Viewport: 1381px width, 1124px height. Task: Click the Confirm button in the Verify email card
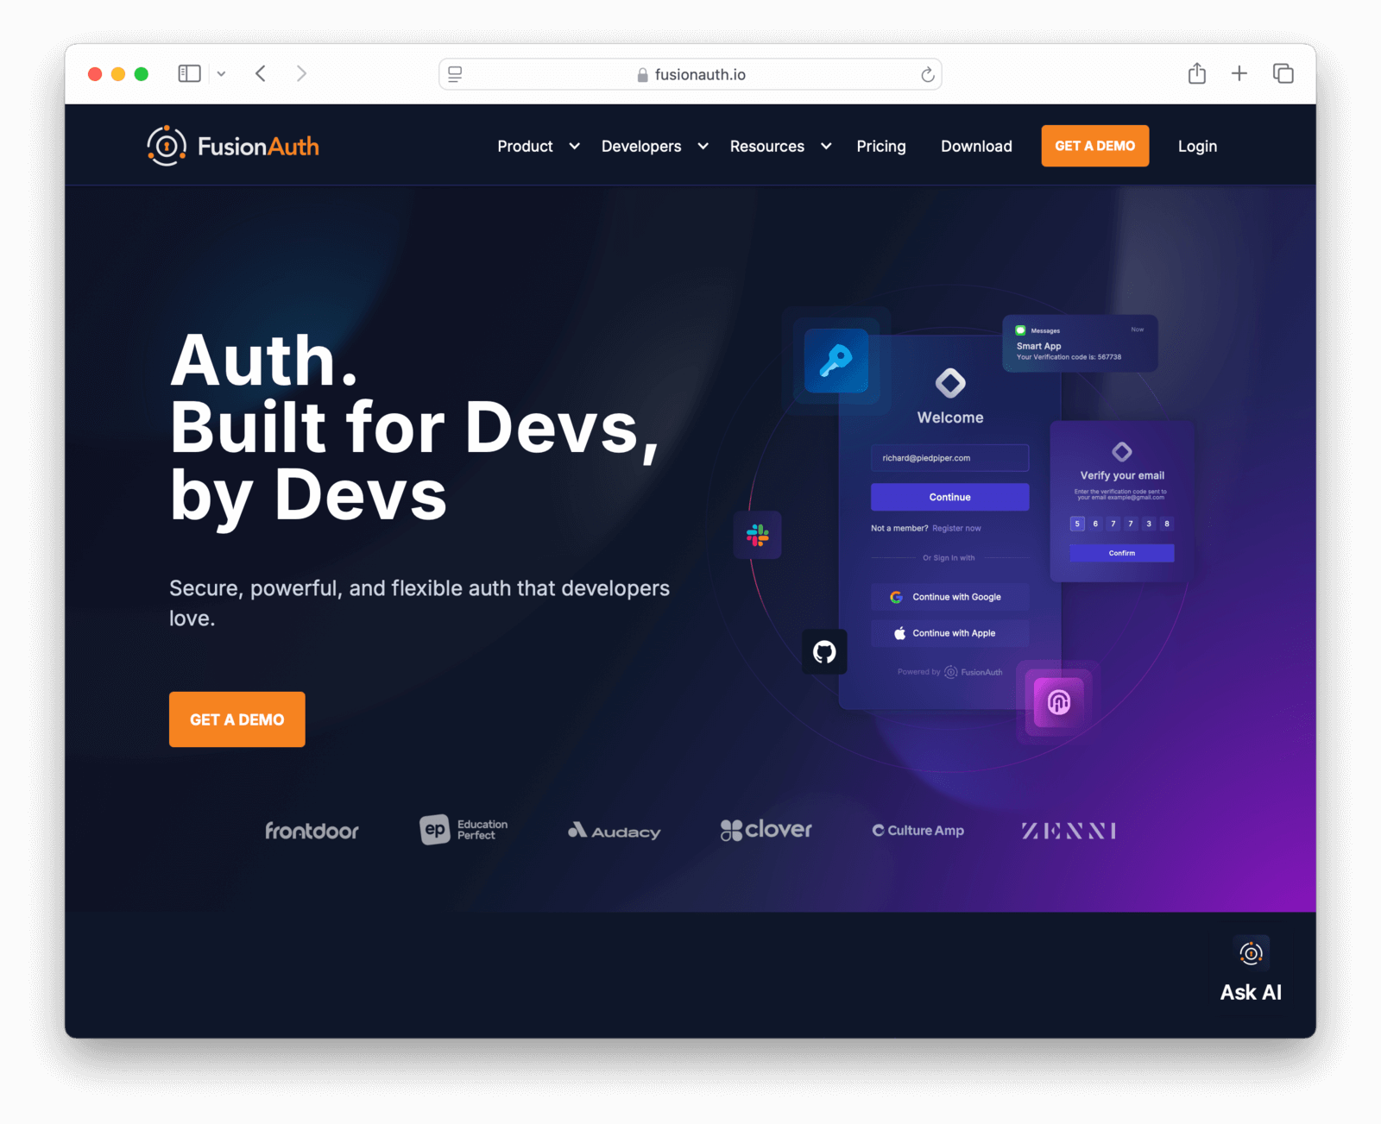tap(1122, 553)
